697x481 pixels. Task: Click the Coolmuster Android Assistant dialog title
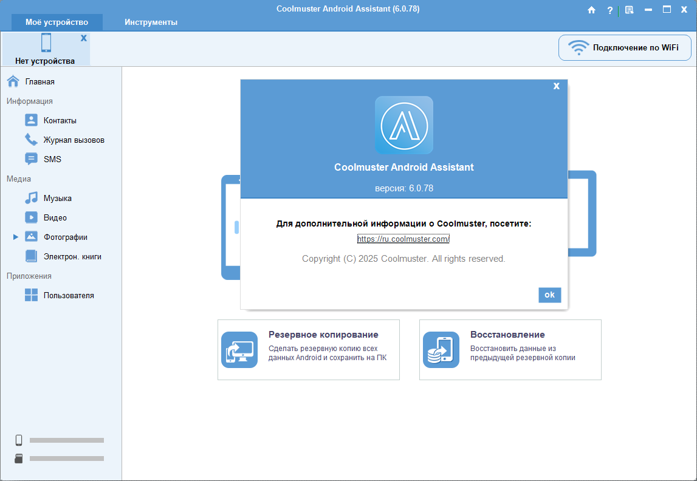click(x=403, y=168)
